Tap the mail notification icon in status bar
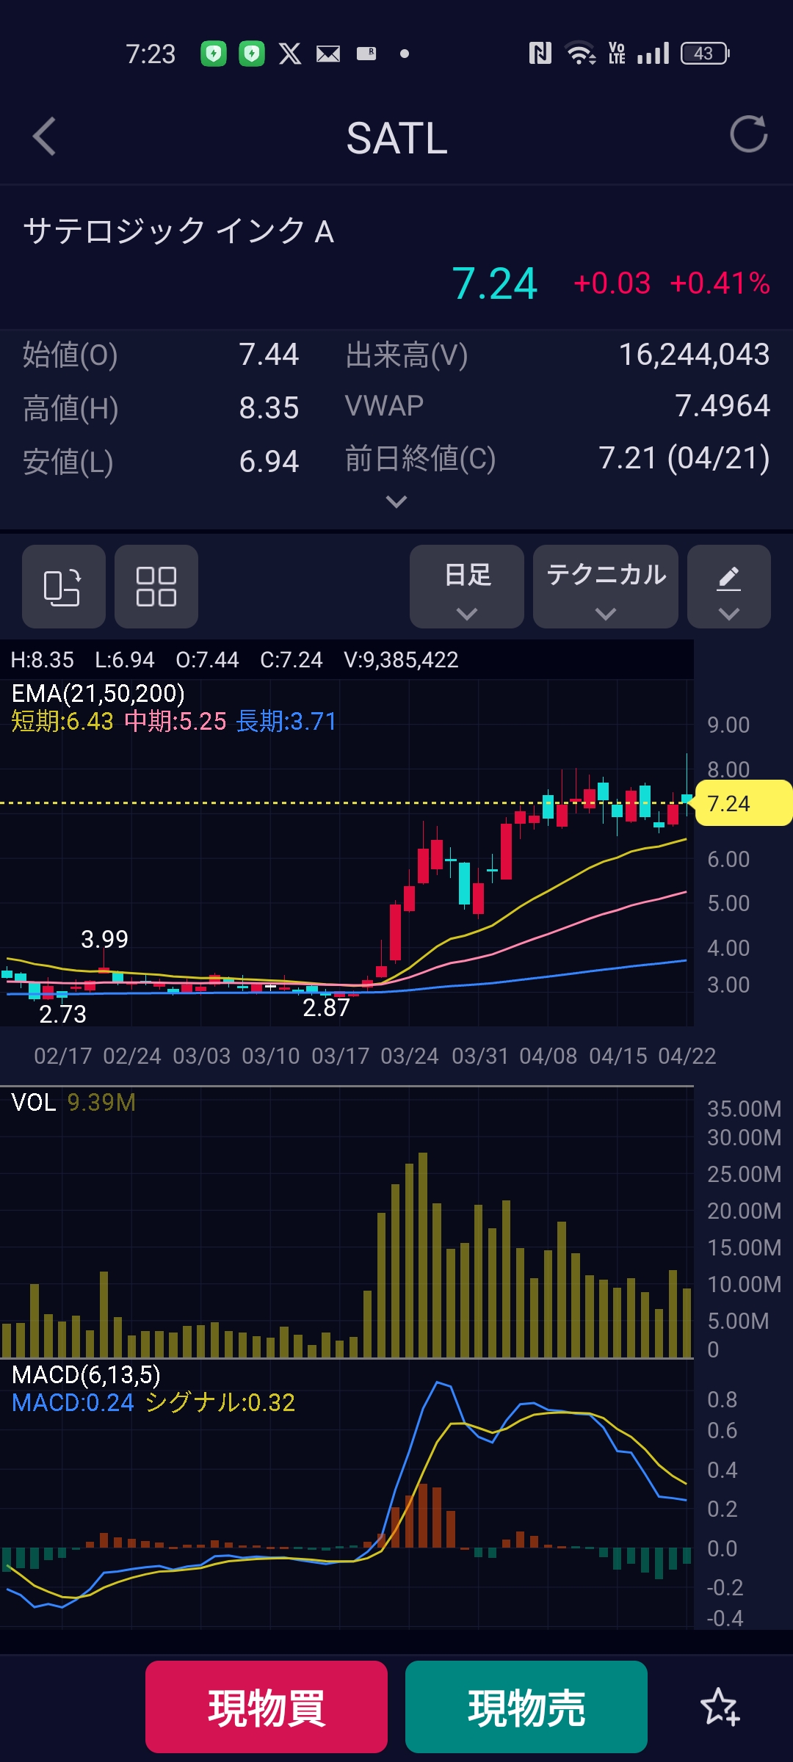Image resolution: width=793 pixels, height=1762 pixels. coord(327,54)
